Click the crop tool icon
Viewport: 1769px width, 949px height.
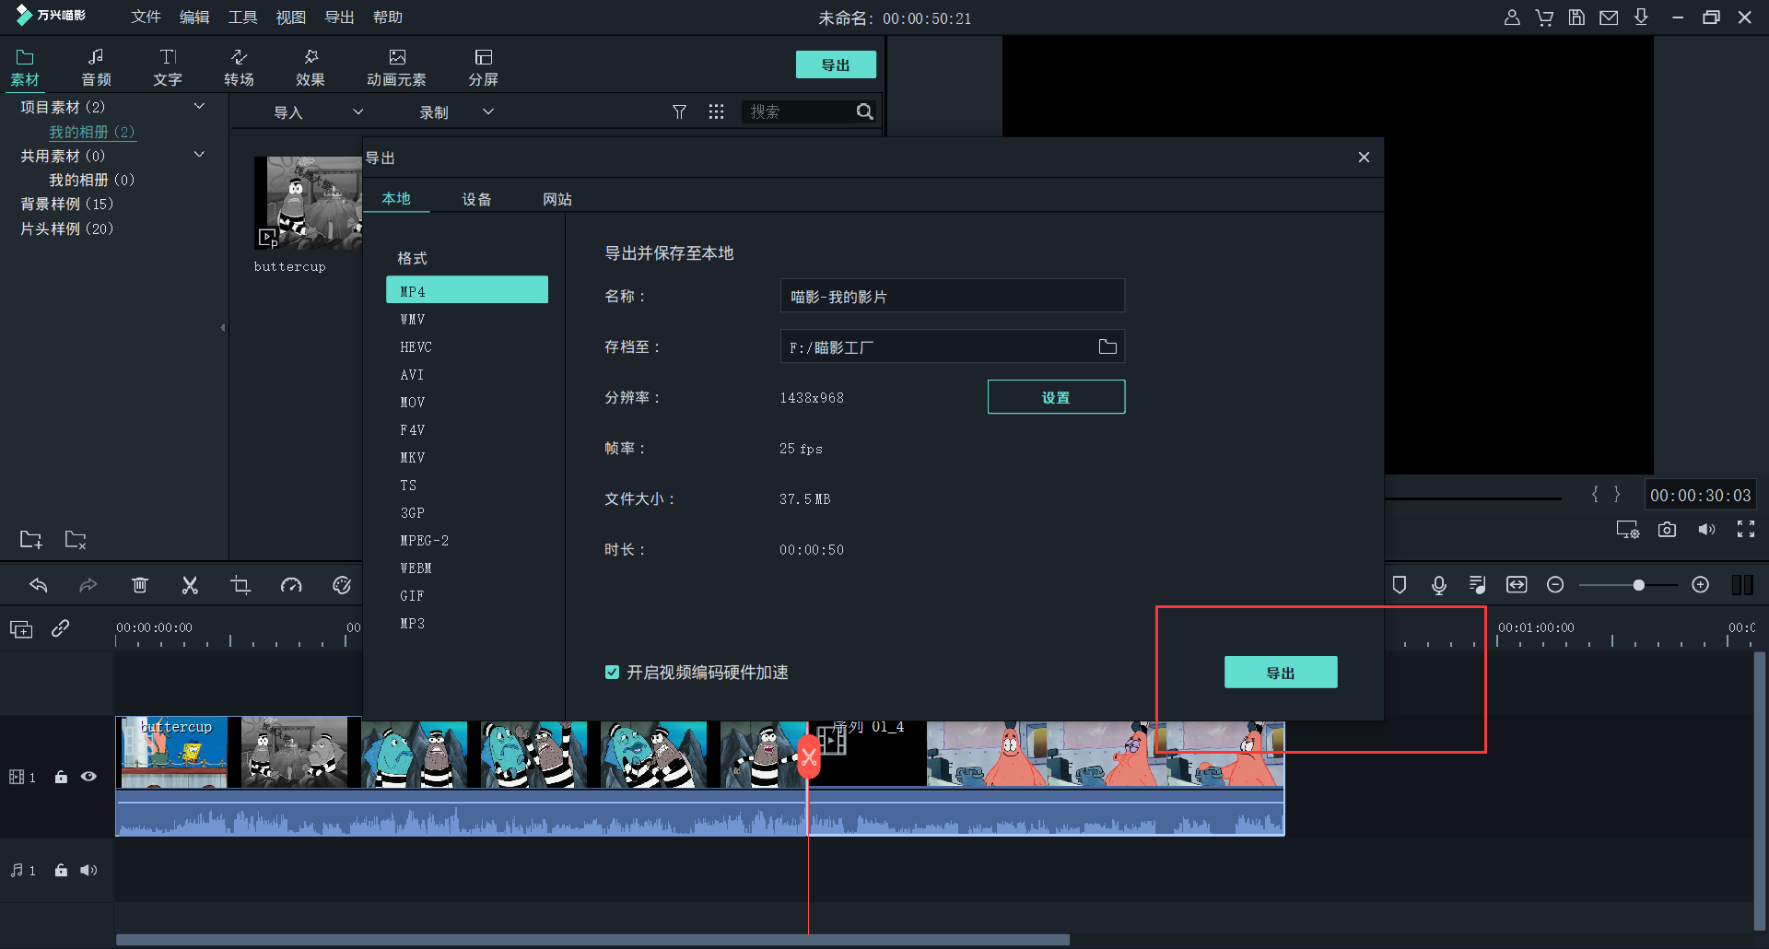pos(240,585)
